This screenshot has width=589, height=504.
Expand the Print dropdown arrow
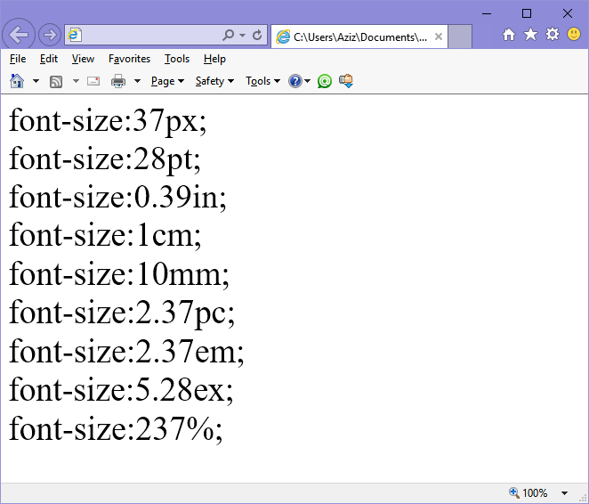[x=138, y=81]
